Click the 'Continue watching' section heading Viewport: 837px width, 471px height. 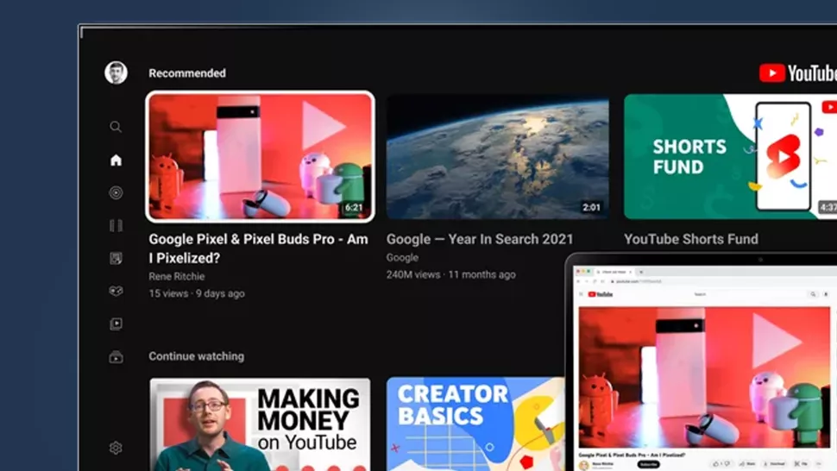(x=197, y=356)
